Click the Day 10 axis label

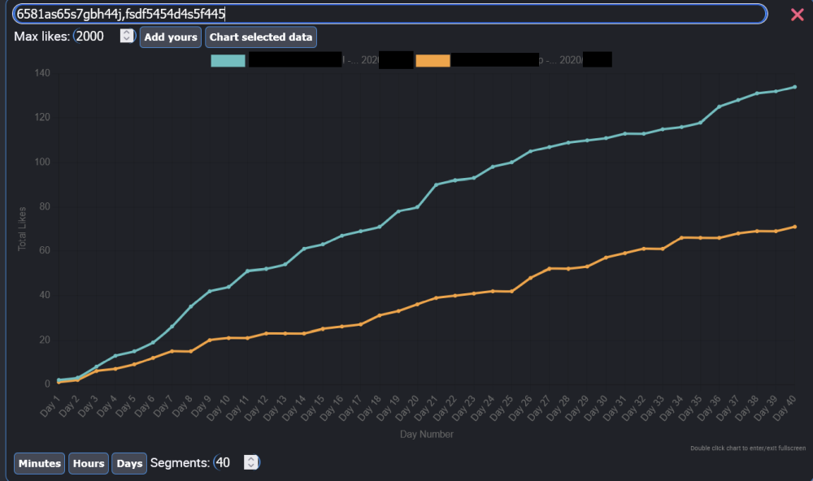(218, 407)
